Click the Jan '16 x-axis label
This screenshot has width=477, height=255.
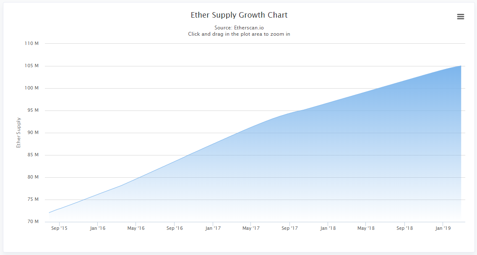tap(98, 228)
